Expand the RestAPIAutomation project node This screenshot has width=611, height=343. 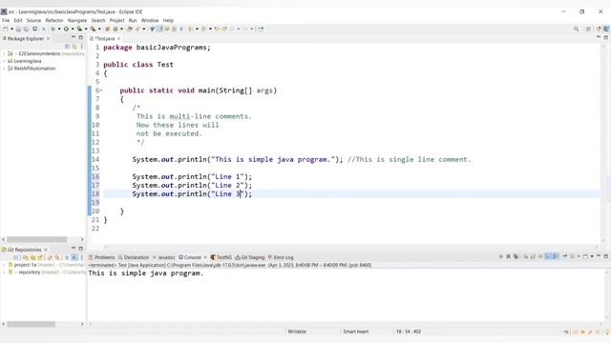4,69
